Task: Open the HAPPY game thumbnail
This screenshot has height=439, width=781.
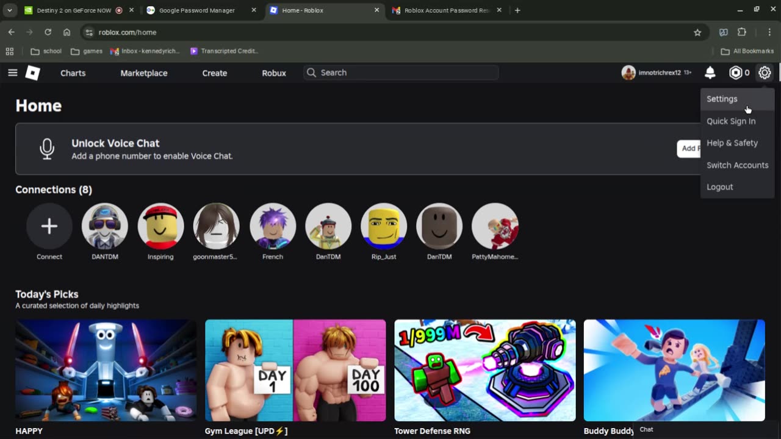Action: pos(106,370)
